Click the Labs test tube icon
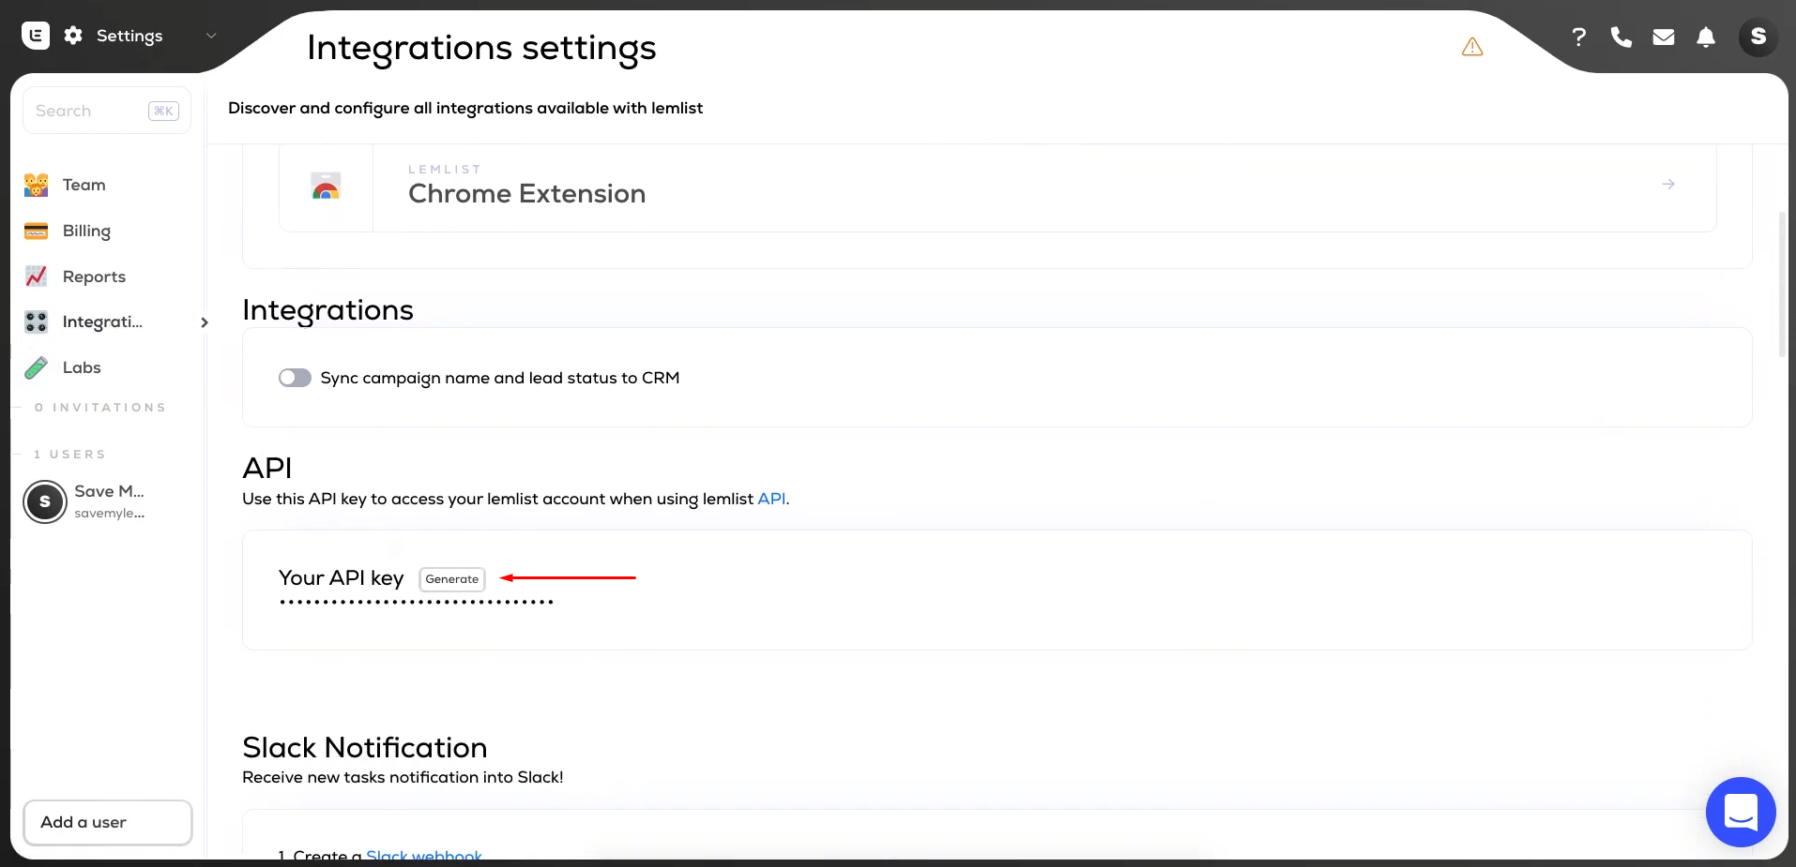This screenshot has height=867, width=1796. pos(36,367)
